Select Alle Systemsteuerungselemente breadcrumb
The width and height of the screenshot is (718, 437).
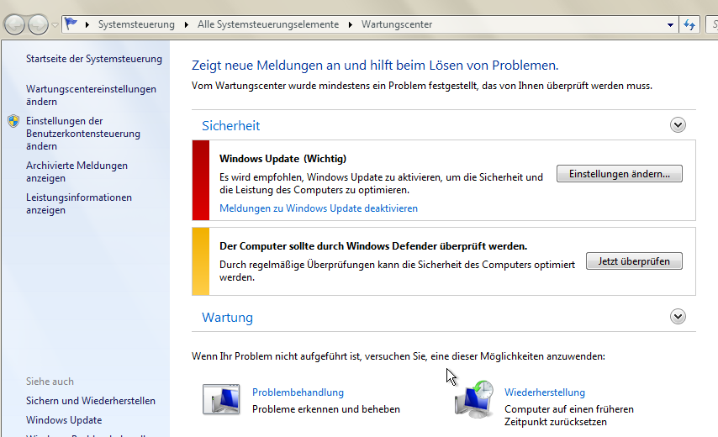point(268,24)
